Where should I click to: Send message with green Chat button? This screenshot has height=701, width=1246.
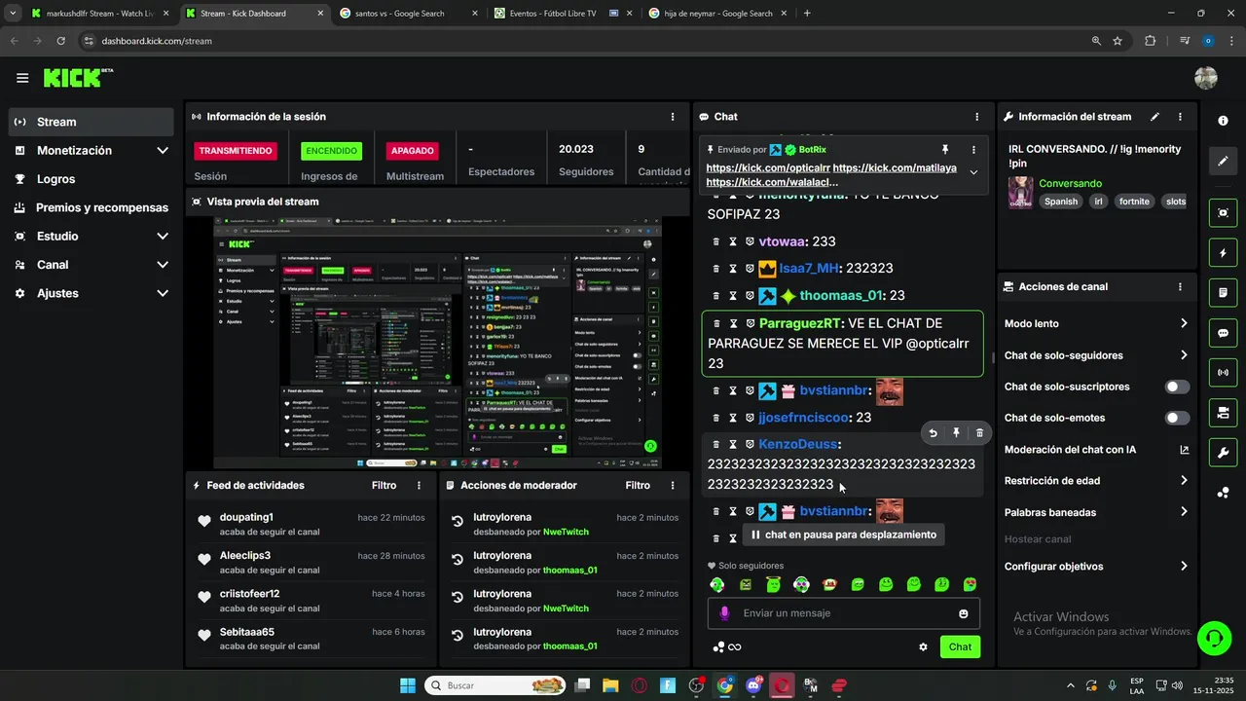(x=960, y=646)
